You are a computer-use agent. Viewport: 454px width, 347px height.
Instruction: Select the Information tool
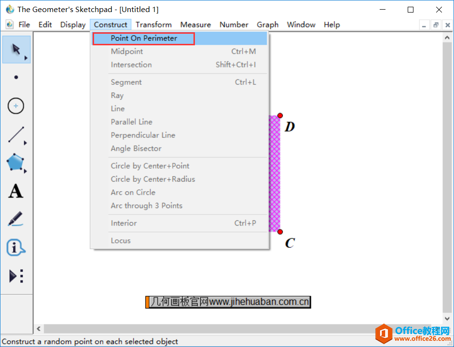[15, 248]
